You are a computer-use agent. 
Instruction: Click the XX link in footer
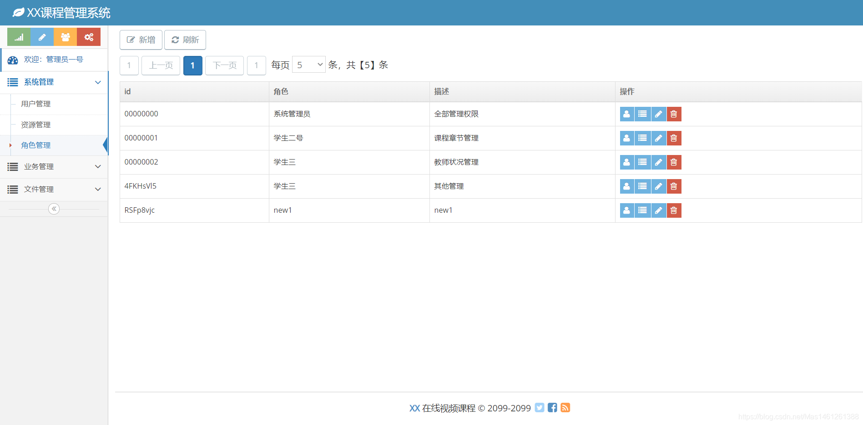[x=414, y=408]
